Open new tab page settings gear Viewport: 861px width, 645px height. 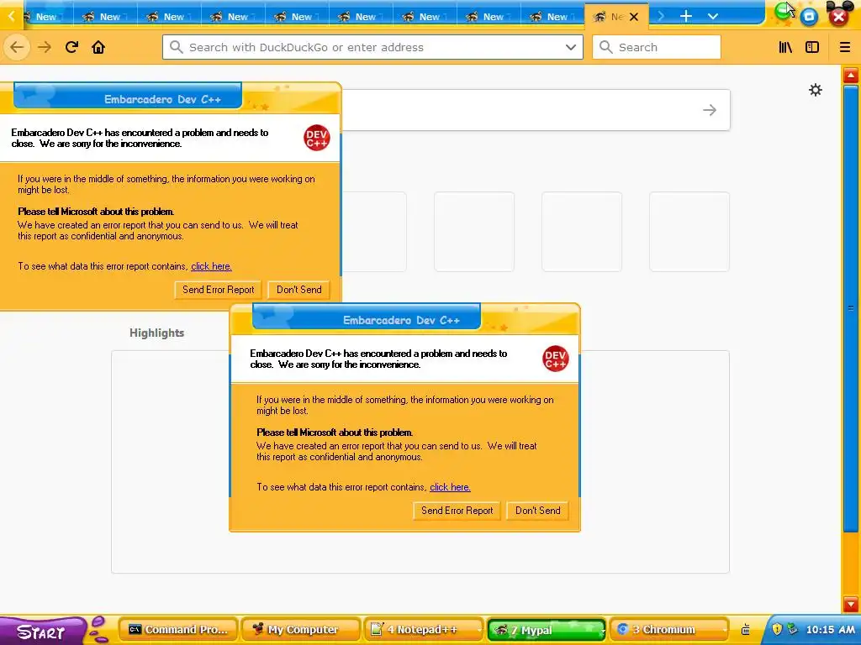(816, 90)
